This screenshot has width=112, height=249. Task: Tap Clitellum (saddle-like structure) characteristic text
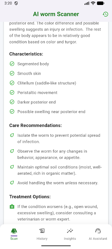pos(47,83)
